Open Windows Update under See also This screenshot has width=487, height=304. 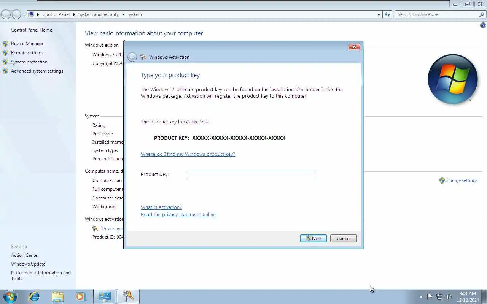pyautogui.click(x=28, y=264)
